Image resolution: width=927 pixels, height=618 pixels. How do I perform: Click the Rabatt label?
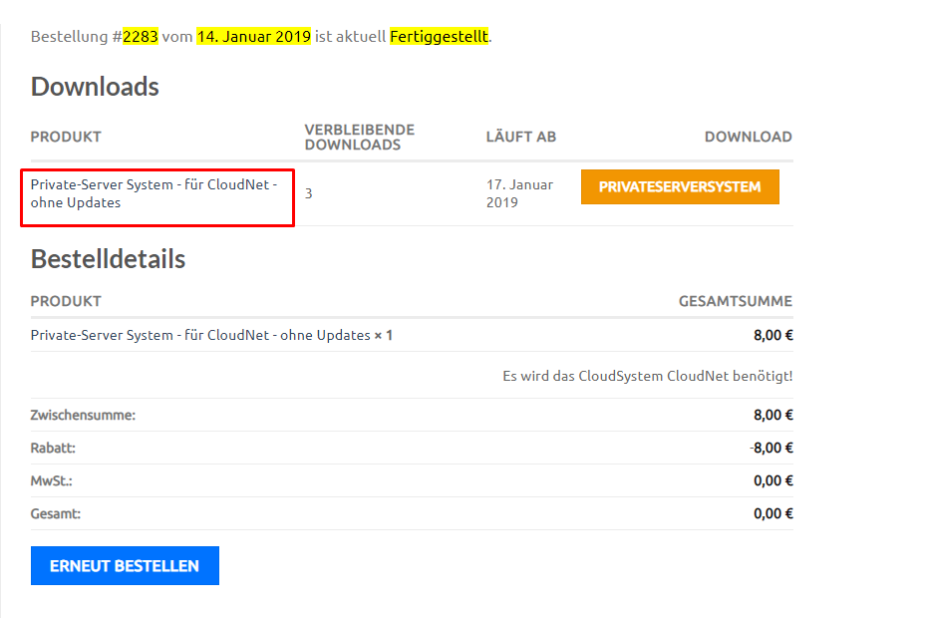(53, 449)
